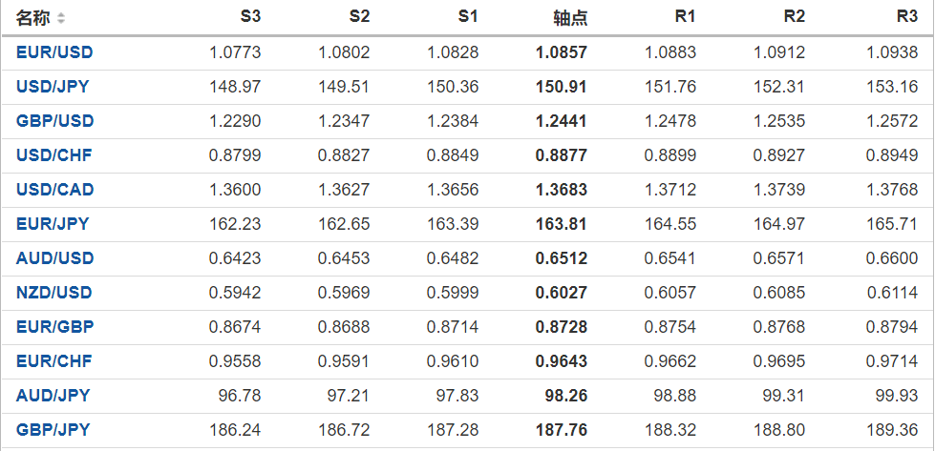Select the GBP/USD pair link
This screenshot has height=451, width=935.
coord(54,121)
